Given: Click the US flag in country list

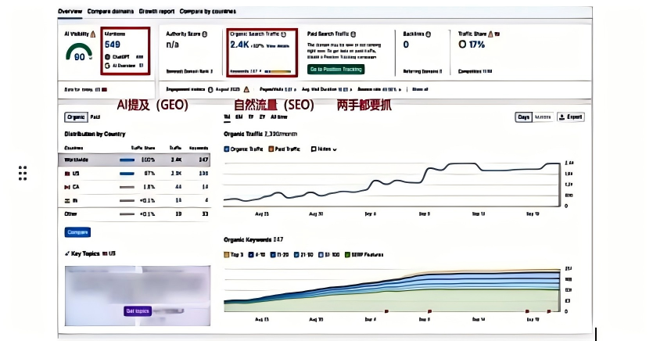Looking at the screenshot, I should tap(67, 173).
